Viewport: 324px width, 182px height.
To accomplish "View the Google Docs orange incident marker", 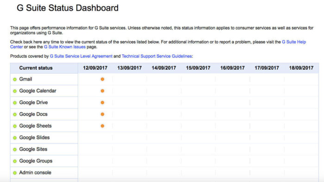I will [x=102, y=114].
